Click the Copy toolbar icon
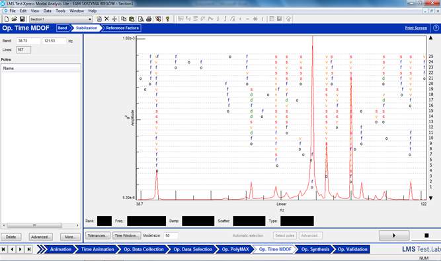 pyautogui.click(x=124, y=19)
